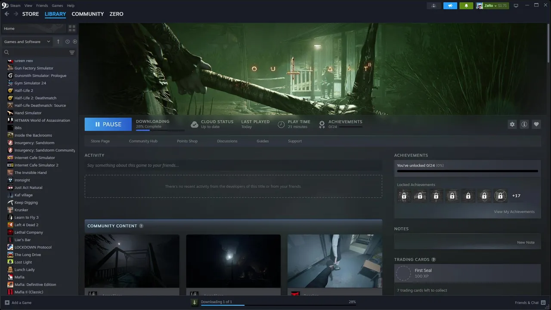Click the sort ascending arrow icon

(59, 42)
